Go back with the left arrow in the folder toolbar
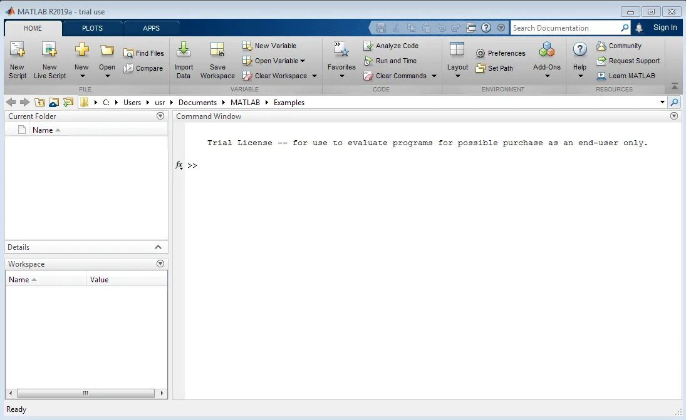 click(11, 102)
